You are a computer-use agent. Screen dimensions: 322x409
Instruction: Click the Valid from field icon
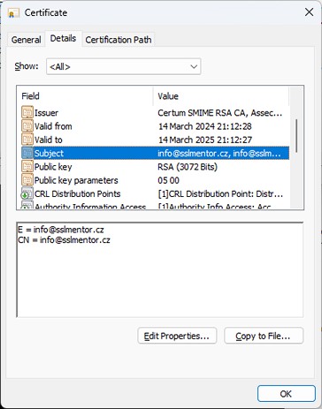tap(27, 126)
